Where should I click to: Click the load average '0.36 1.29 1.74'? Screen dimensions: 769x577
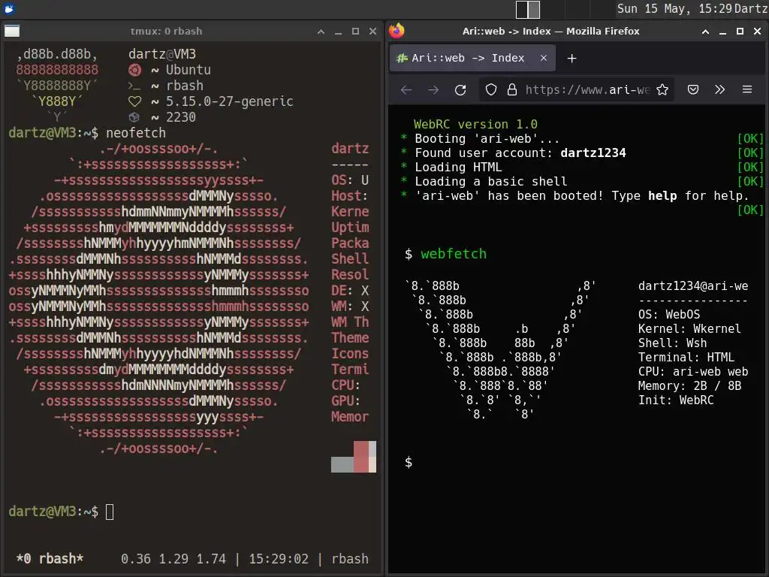click(173, 559)
